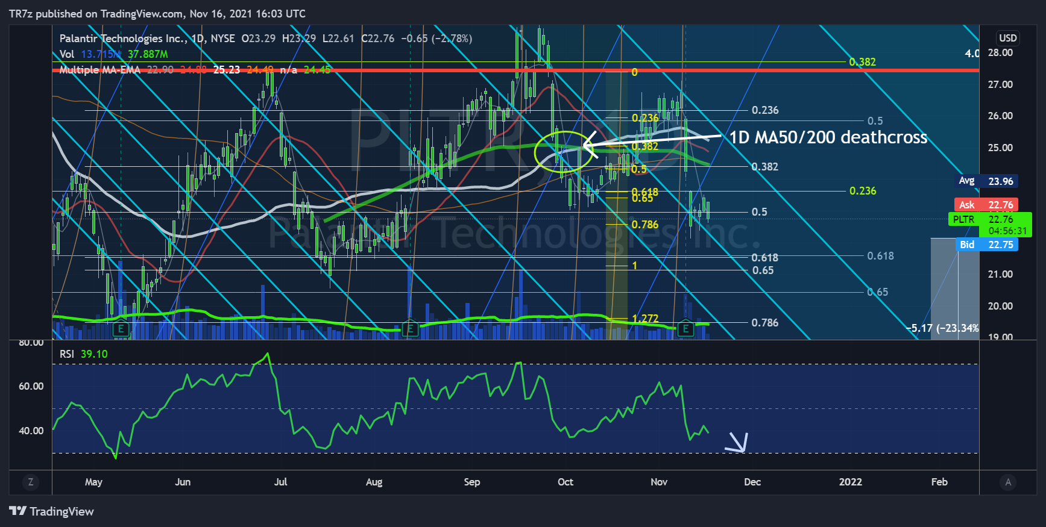Click the RSI axis 60.00 value
The image size is (1046, 527).
click(31, 386)
